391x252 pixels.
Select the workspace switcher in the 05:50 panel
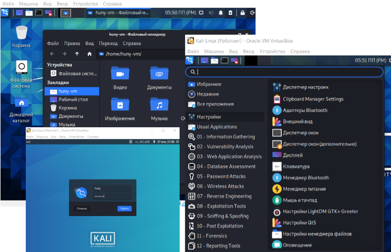point(65,13)
